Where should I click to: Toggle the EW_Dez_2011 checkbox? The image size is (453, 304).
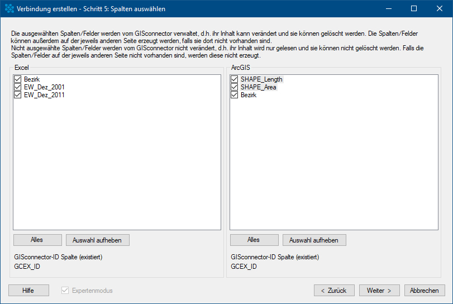point(18,95)
